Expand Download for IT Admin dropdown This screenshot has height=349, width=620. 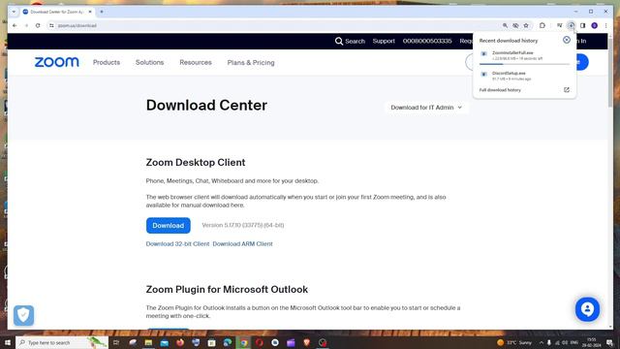coord(426,108)
